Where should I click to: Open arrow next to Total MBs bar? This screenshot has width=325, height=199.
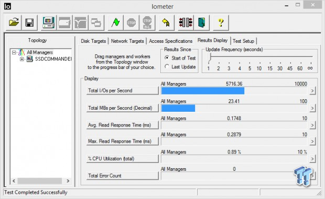[312, 108]
